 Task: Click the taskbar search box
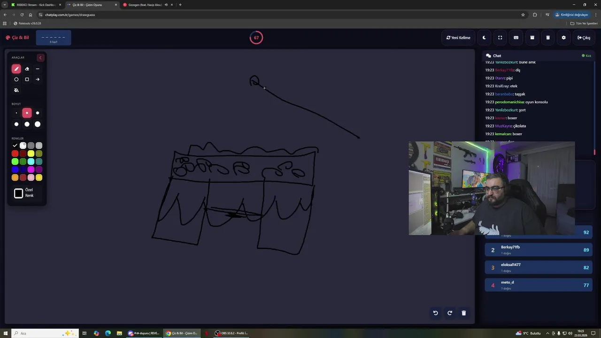pos(45,333)
